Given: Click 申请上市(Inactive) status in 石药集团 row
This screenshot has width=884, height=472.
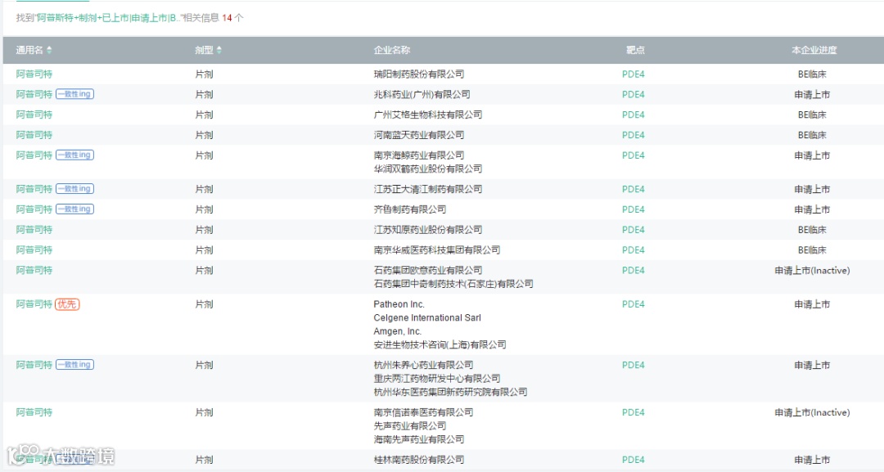Looking at the screenshot, I should click(812, 271).
